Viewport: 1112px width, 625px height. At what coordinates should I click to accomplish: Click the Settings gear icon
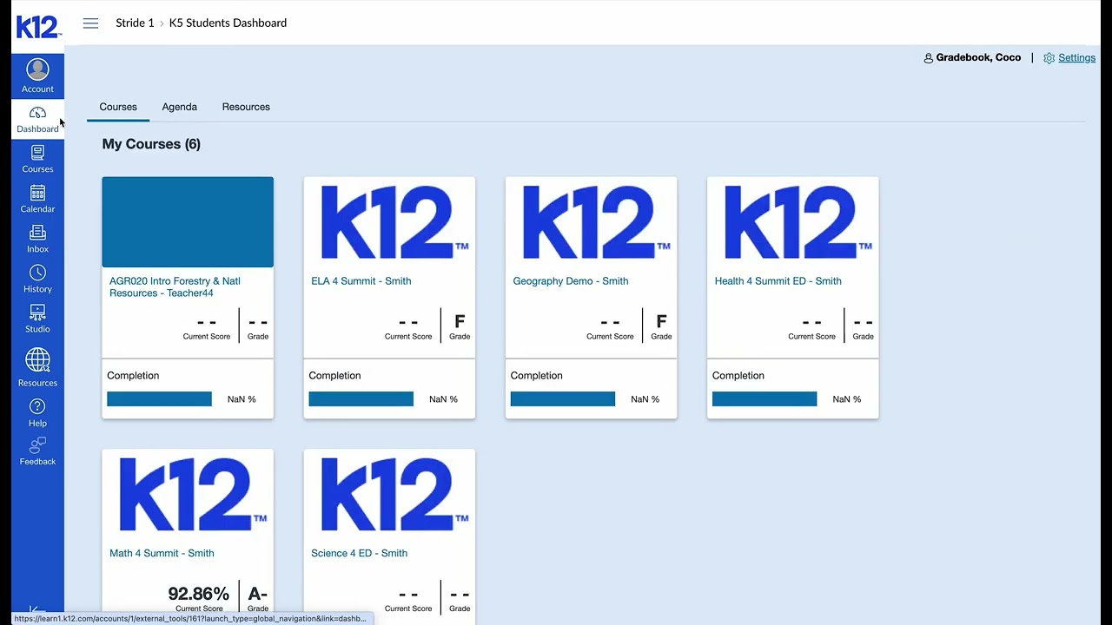[x=1049, y=58]
